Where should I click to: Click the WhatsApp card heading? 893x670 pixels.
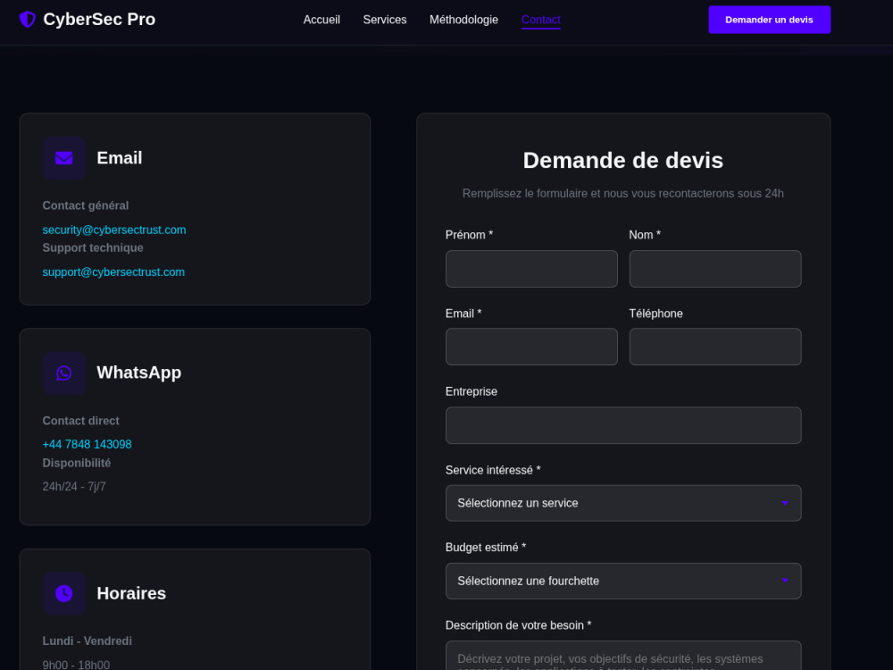click(139, 373)
